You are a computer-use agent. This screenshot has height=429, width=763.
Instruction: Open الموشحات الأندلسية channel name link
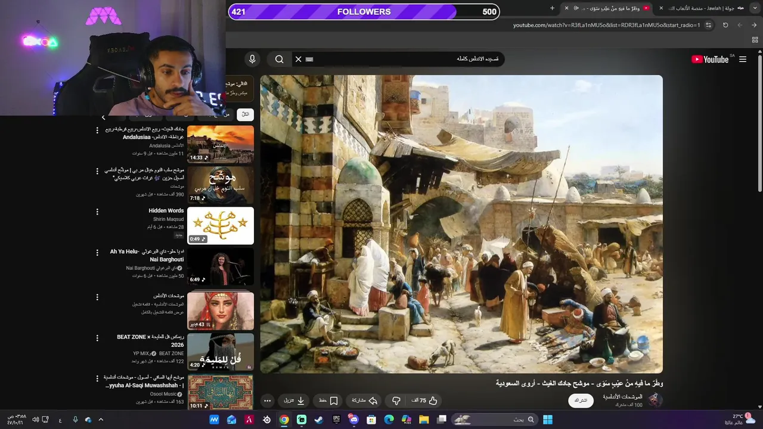(x=622, y=396)
